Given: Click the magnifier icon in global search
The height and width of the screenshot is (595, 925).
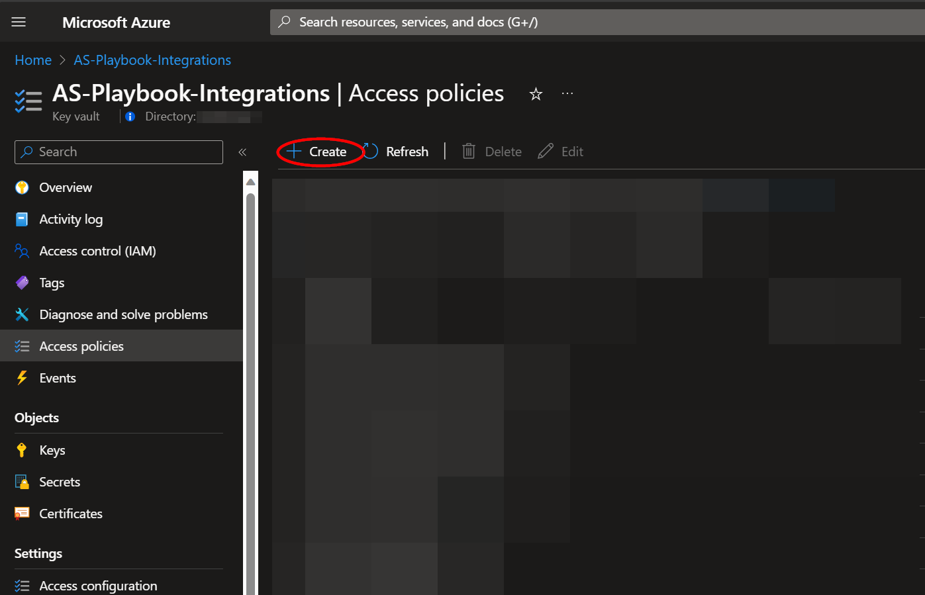Looking at the screenshot, I should (x=284, y=22).
